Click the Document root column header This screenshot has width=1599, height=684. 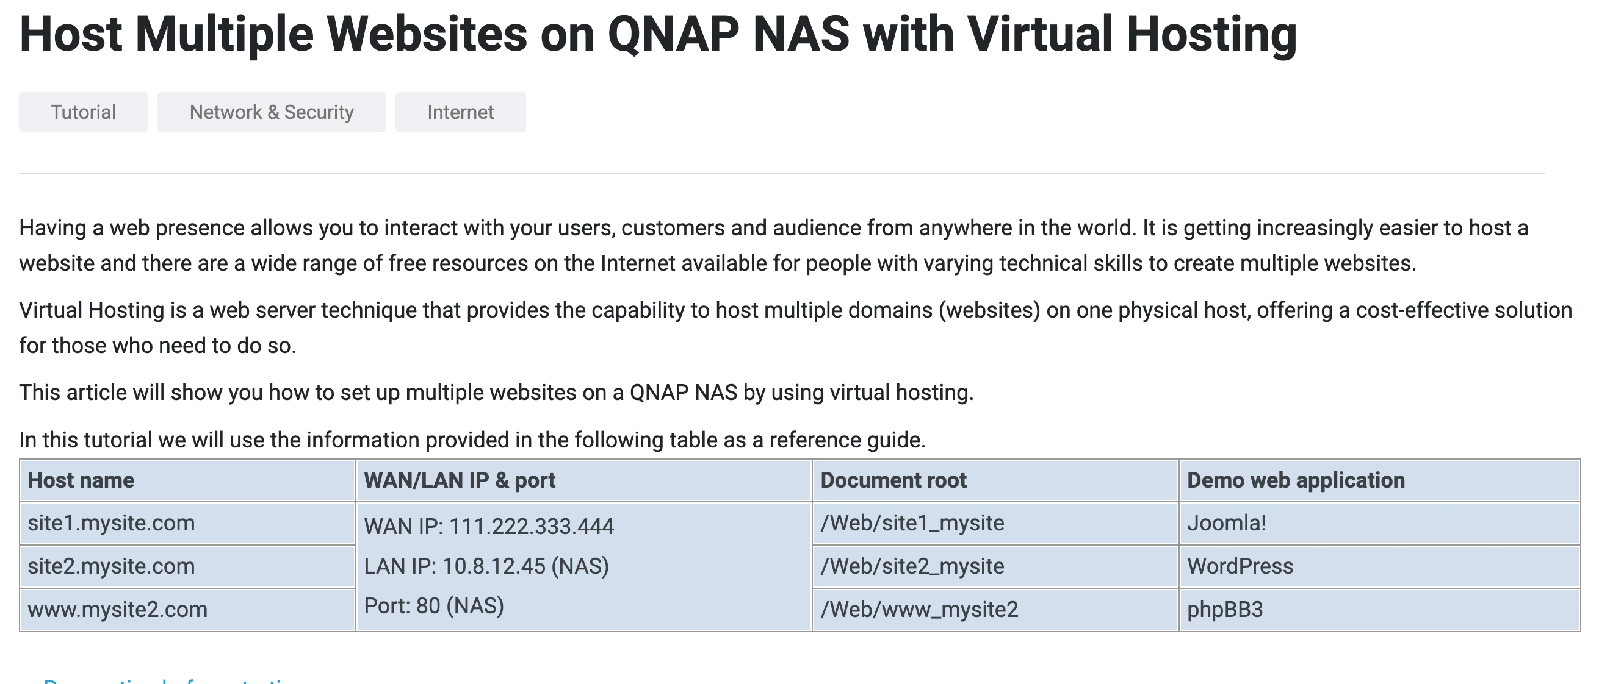click(x=893, y=480)
